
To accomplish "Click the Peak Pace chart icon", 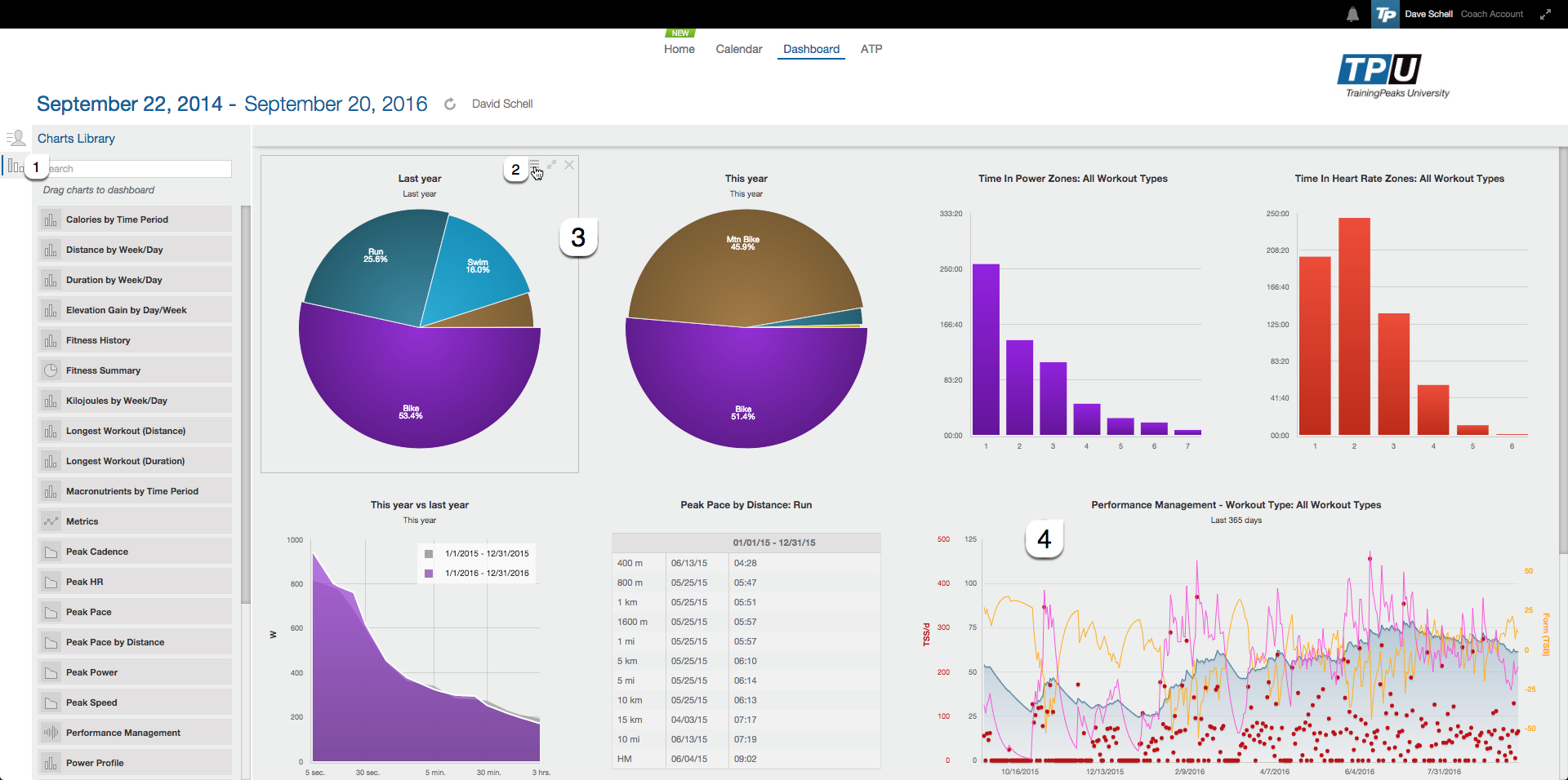I will point(51,612).
